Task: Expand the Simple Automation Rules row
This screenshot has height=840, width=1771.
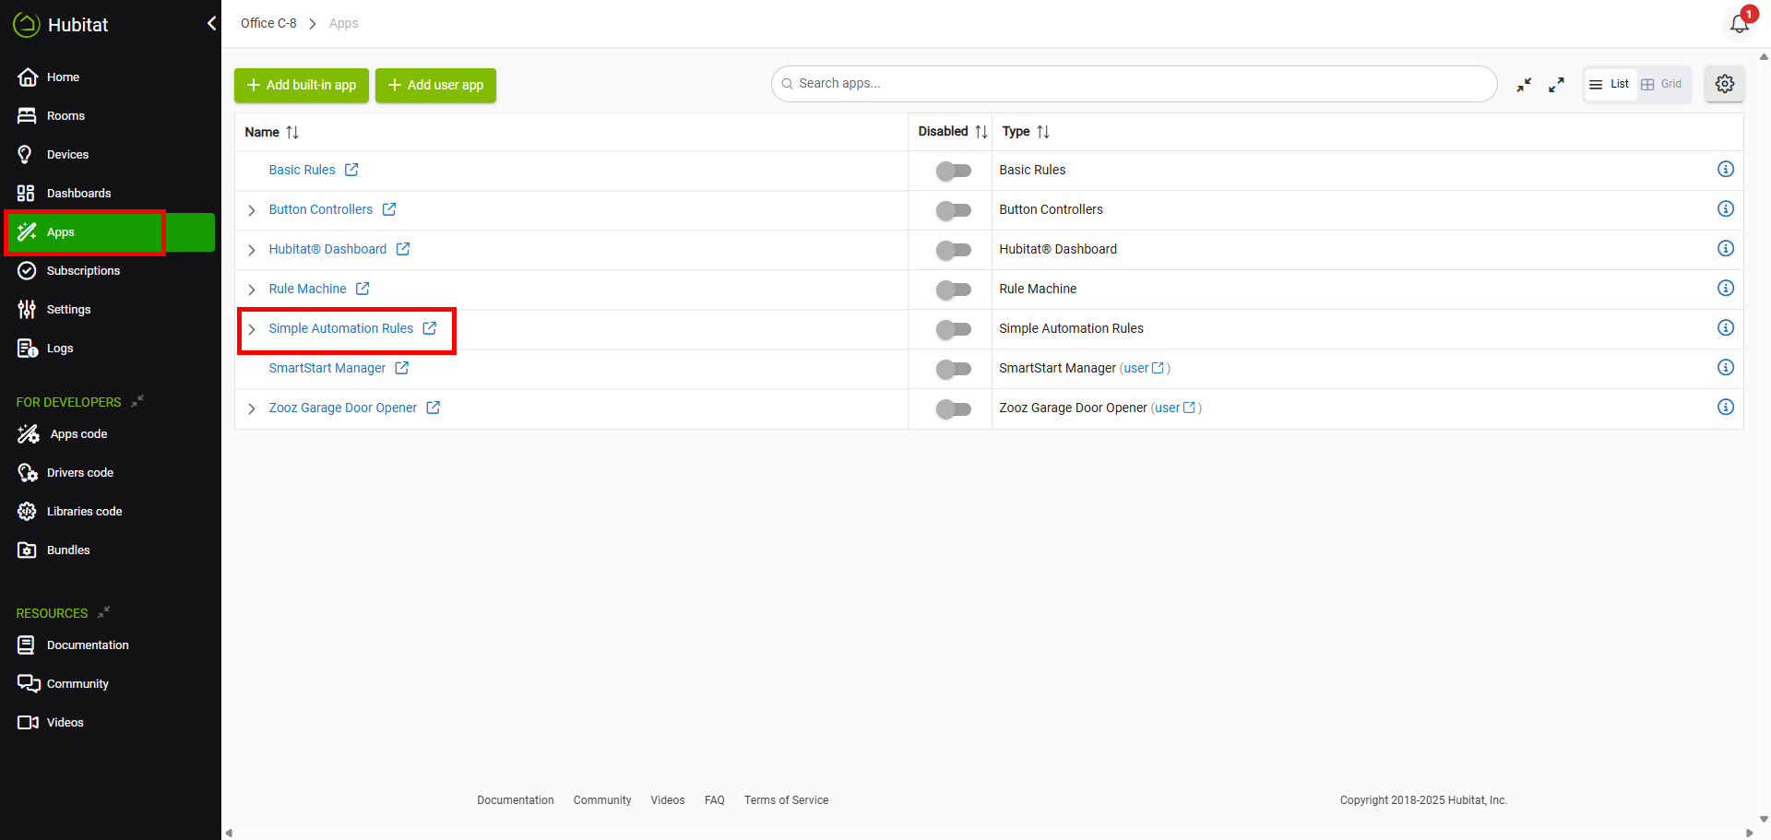Action: click(252, 329)
